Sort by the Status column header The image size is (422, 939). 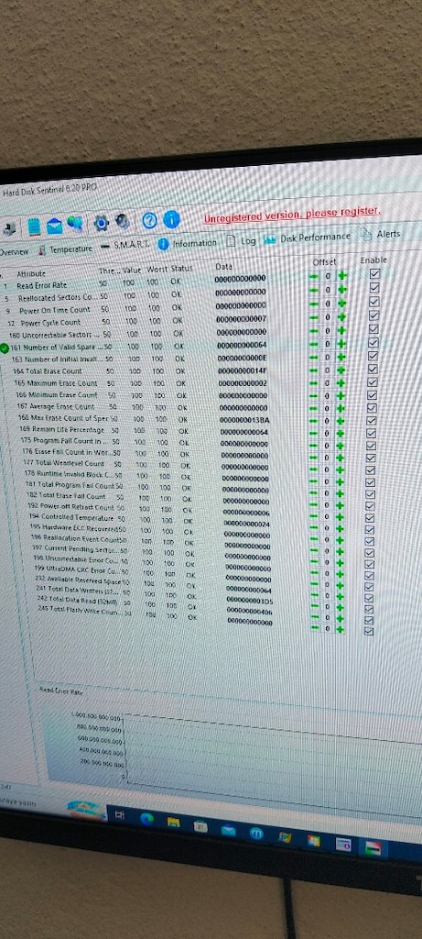coord(182,269)
